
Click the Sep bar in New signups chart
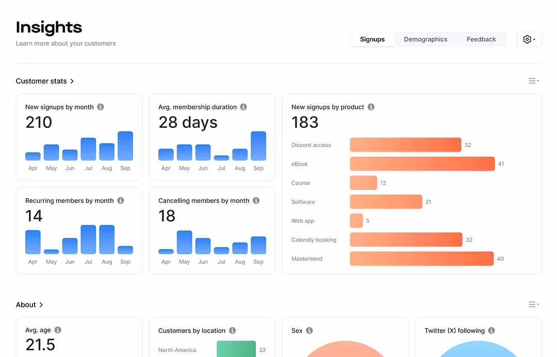point(125,146)
